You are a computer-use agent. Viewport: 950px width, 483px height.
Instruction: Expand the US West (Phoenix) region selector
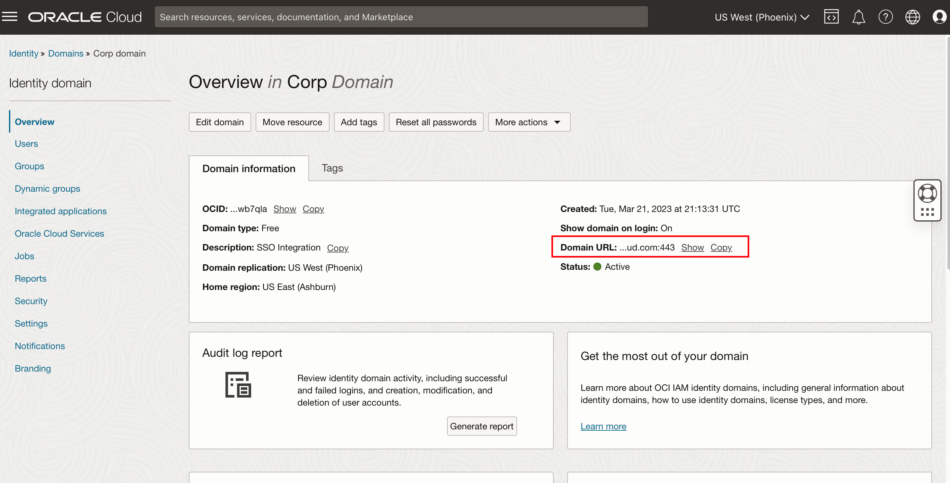click(762, 17)
